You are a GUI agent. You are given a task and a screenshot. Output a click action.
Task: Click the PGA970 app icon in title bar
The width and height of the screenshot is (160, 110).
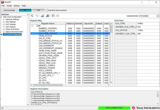pos(2,2)
